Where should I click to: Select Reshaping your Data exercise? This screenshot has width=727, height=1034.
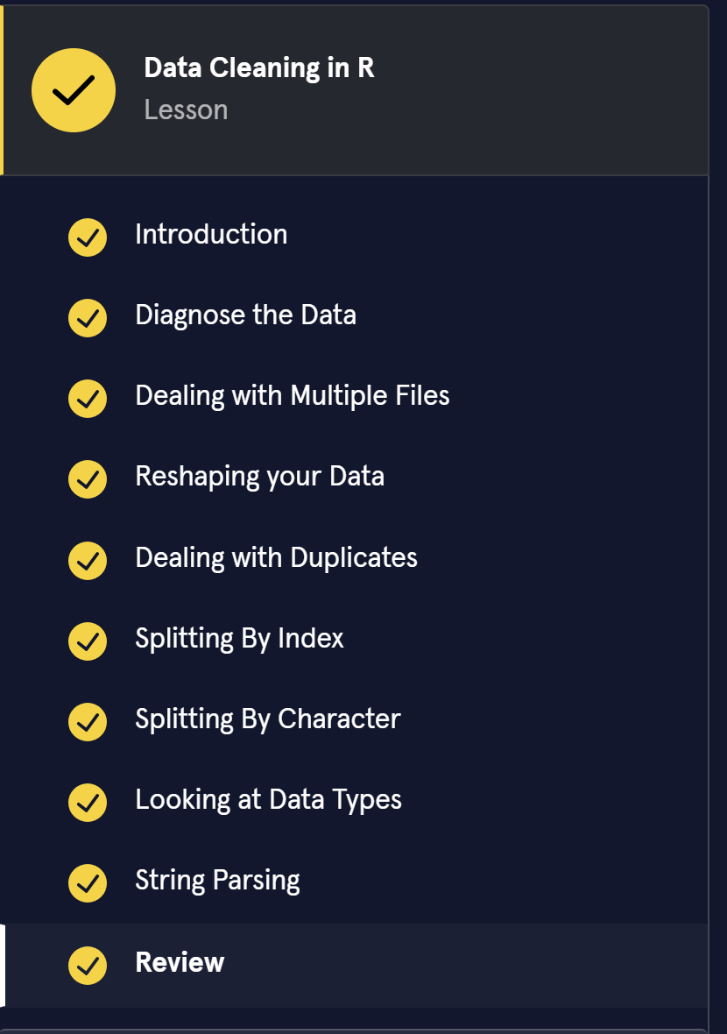pyautogui.click(x=259, y=477)
